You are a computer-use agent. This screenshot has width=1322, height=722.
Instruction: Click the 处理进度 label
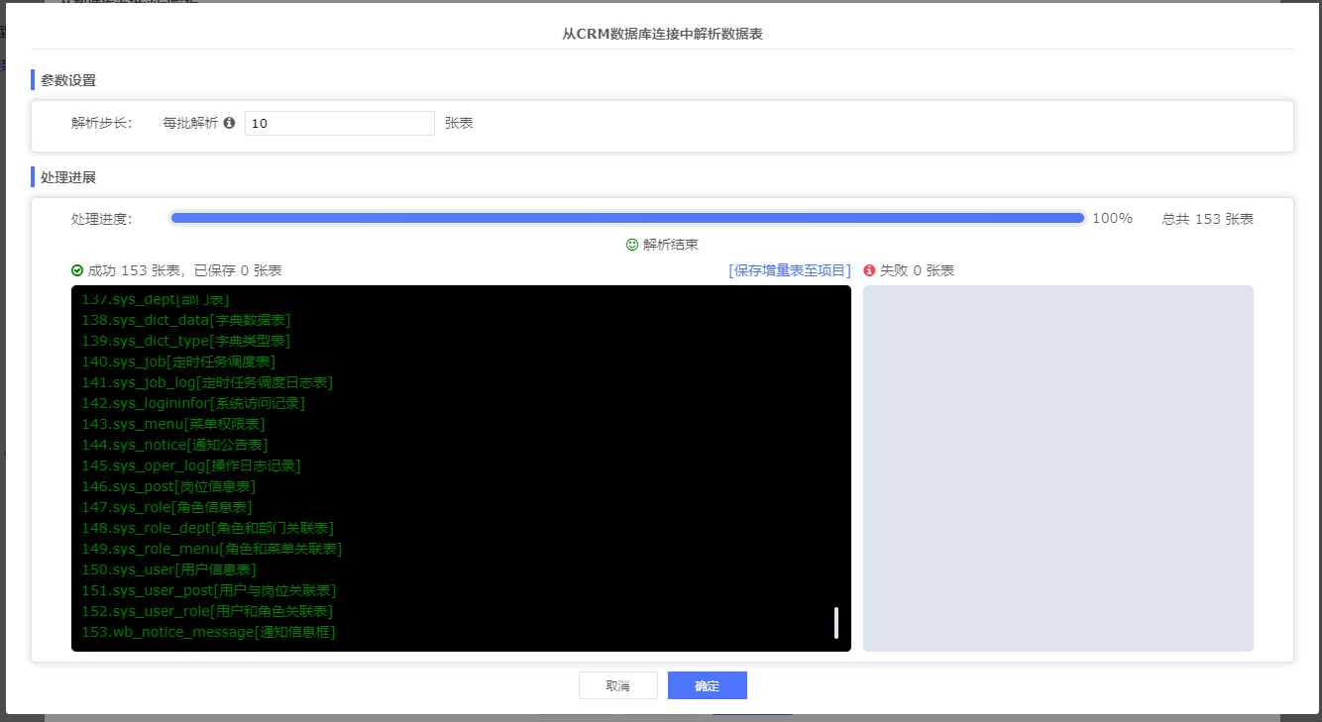[102, 219]
